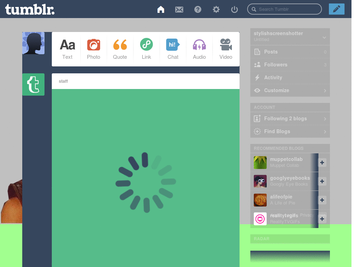Open the user silhouette avatar
Viewport: 356px width, 267px height.
[x=33, y=43]
